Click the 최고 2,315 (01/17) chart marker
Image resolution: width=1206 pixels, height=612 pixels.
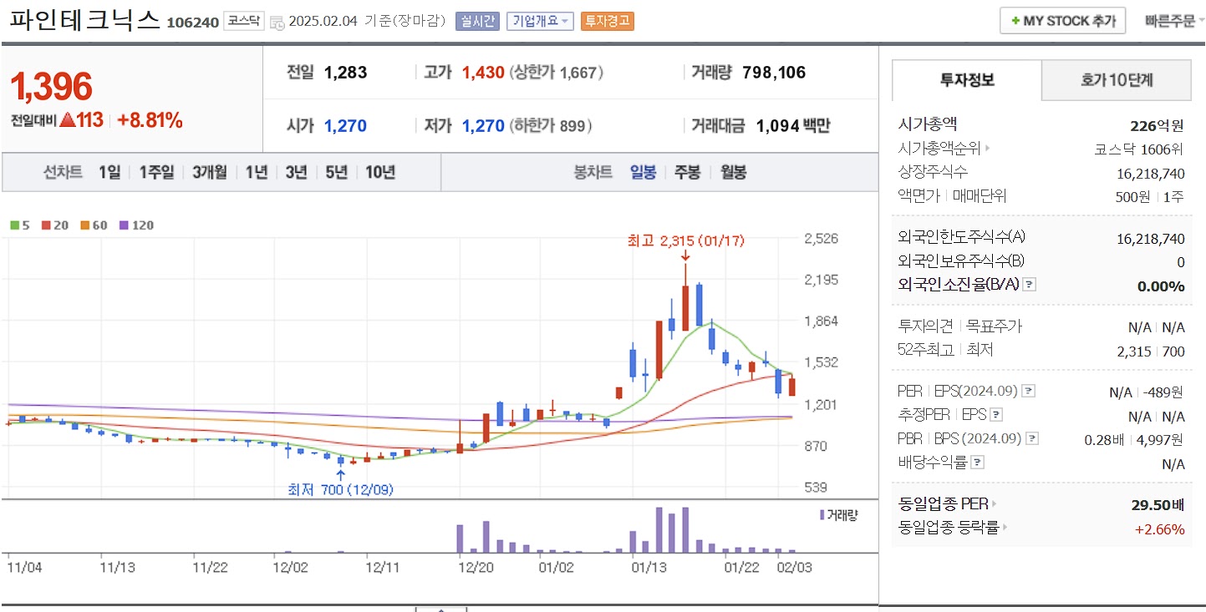pos(685,241)
